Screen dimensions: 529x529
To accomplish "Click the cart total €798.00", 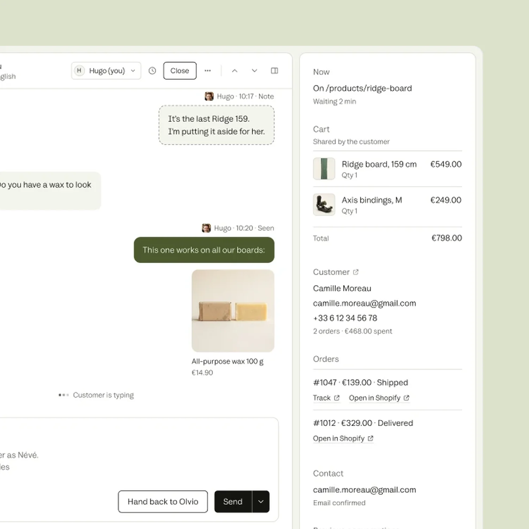I will pos(446,238).
